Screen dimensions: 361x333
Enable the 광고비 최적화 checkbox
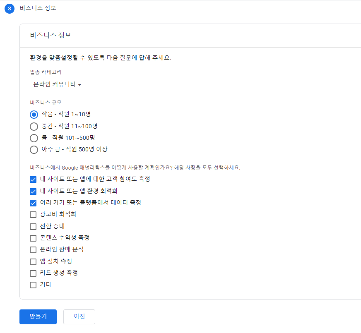pyautogui.click(x=33, y=215)
